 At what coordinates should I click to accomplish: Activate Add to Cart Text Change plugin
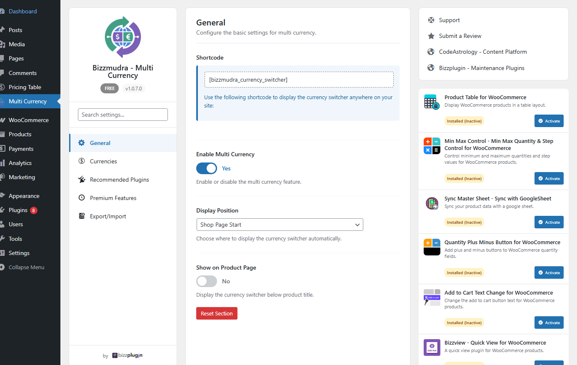[x=549, y=322]
